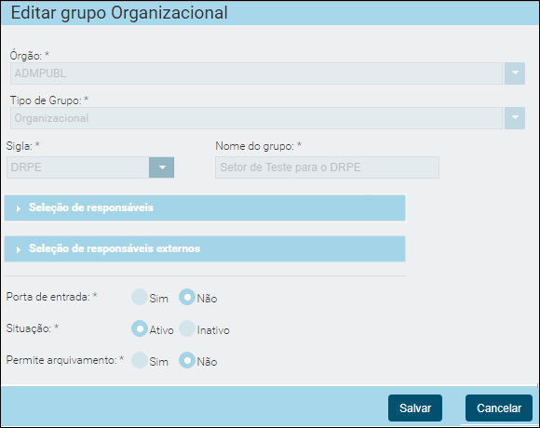
Task: Expand the Seleção de responsáveis externos panel
Action: 205,248
